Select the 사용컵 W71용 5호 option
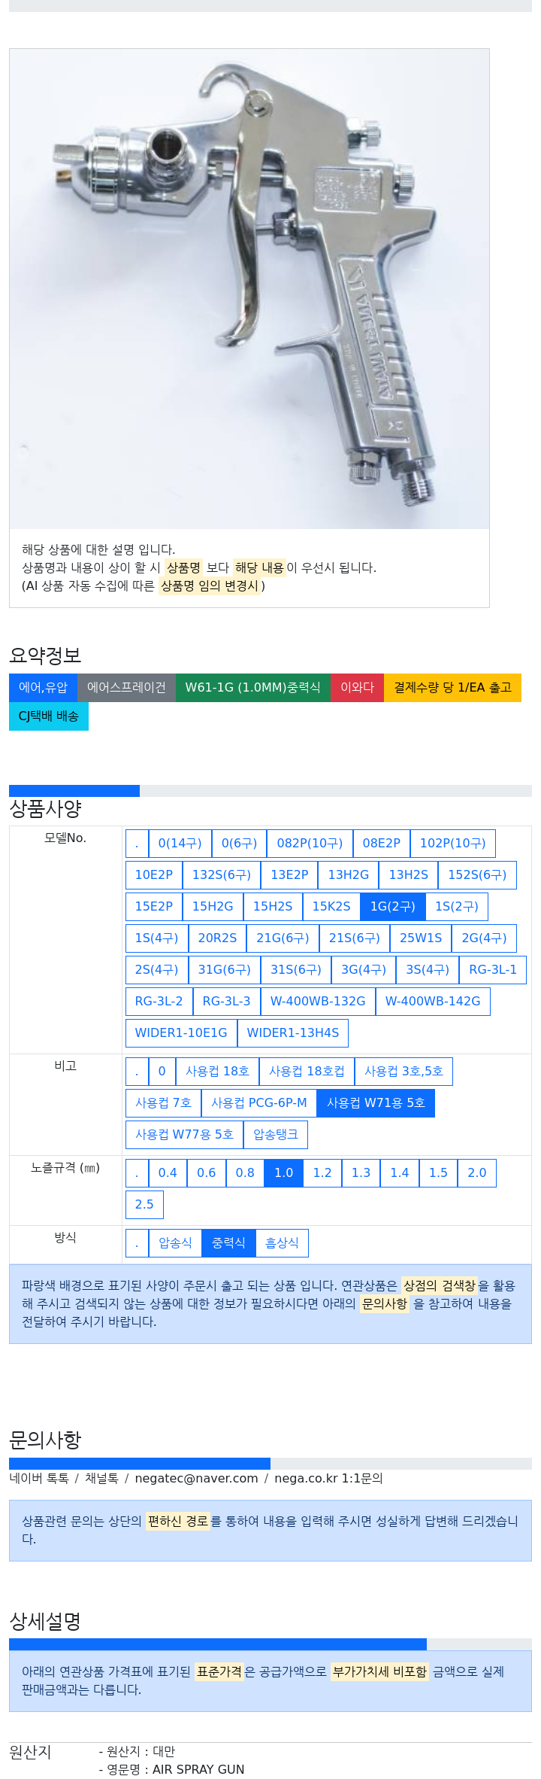 [x=376, y=1103]
